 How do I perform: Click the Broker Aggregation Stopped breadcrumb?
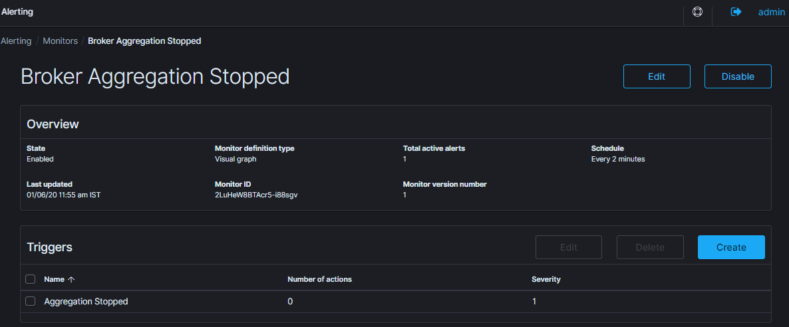click(144, 41)
